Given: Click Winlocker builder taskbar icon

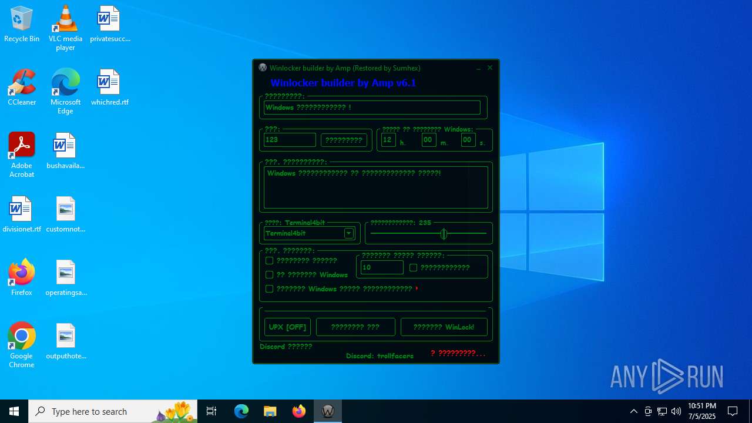Looking at the screenshot, I should [x=328, y=411].
